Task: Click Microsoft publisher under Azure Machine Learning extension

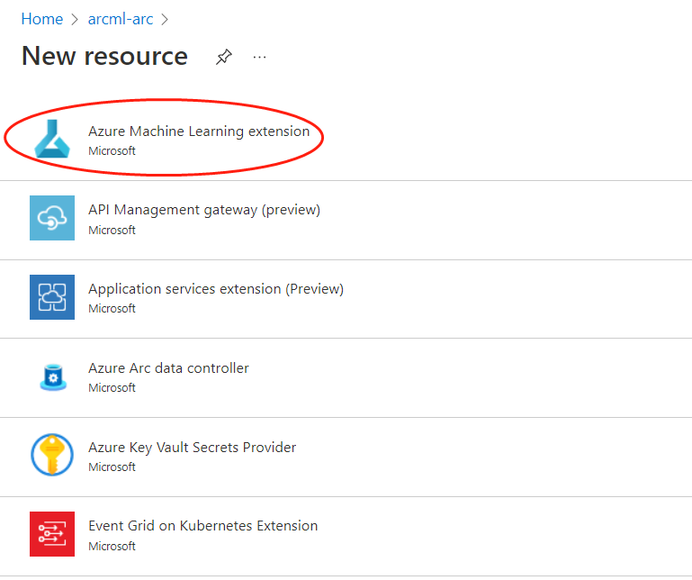Action: (112, 151)
